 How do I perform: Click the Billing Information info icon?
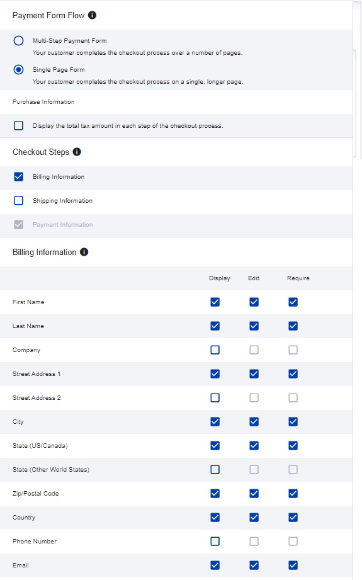(84, 252)
